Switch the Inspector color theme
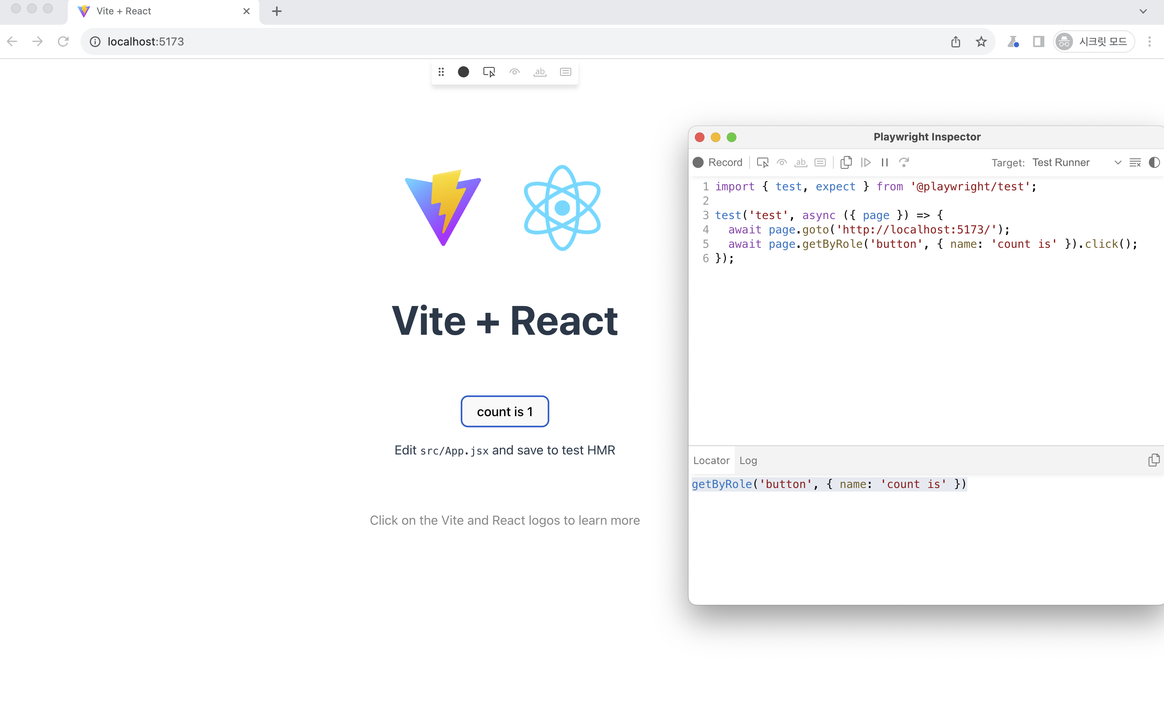 click(1154, 162)
